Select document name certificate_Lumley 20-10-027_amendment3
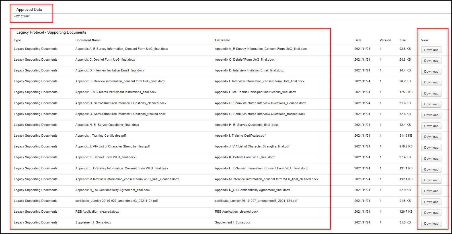Viewport: 452px width, 234px height. [x=116, y=201]
